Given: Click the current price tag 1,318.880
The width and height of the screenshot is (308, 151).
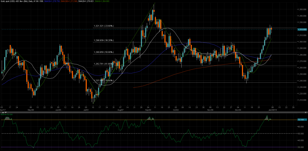Looking at the screenshot, I should [x=302, y=29].
